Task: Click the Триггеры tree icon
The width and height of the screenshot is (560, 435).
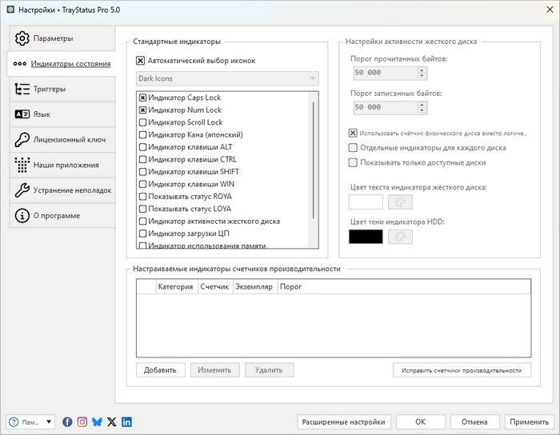Action: point(22,89)
